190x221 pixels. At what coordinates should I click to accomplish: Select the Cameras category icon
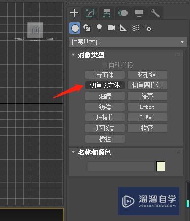[x=111, y=28]
